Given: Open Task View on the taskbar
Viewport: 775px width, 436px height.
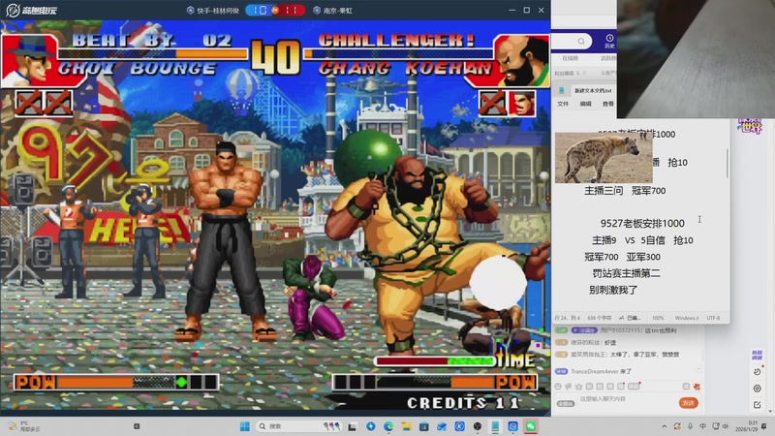Looking at the screenshot, I should (352, 426).
